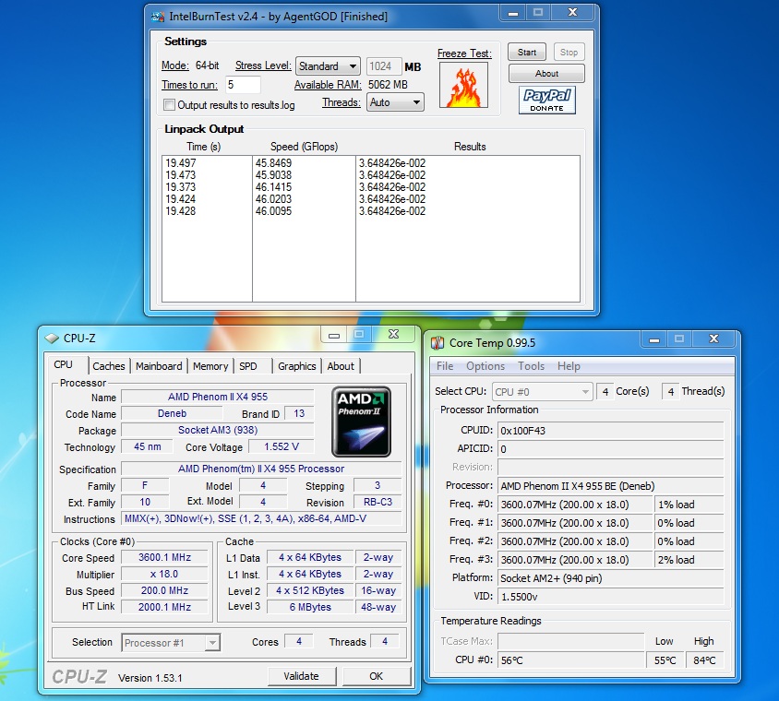Viewport: 779px width, 701px height.
Task: Click the AMD Phenom II X4 955 Name field
Action: (218, 397)
